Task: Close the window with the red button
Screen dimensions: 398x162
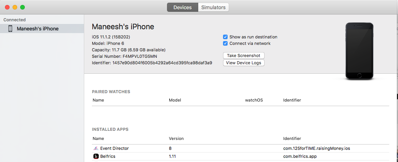Action: pyautogui.click(x=7, y=7)
